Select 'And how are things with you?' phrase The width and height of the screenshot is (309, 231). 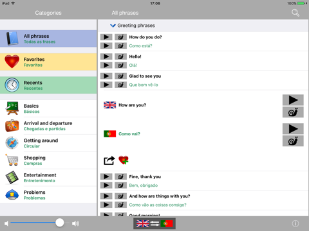(x=160, y=196)
